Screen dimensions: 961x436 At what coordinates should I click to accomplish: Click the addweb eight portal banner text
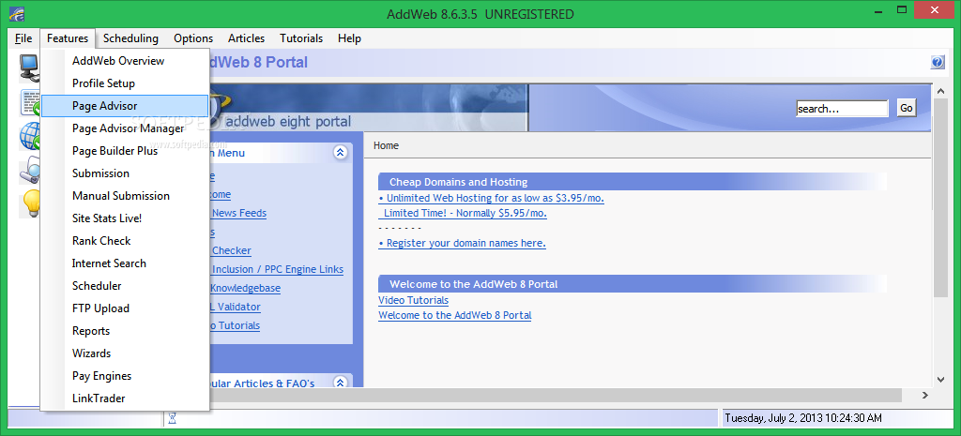click(288, 121)
